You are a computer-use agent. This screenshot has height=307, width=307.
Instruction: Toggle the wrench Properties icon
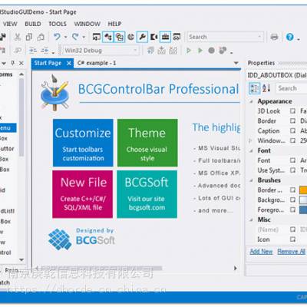[142, 37]
